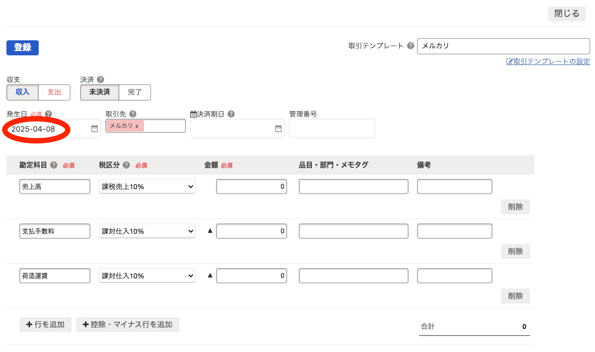This screenshot has height=352, width=595.
Task: Open the calendar picker for 発生日
Action: pos(94,128)
